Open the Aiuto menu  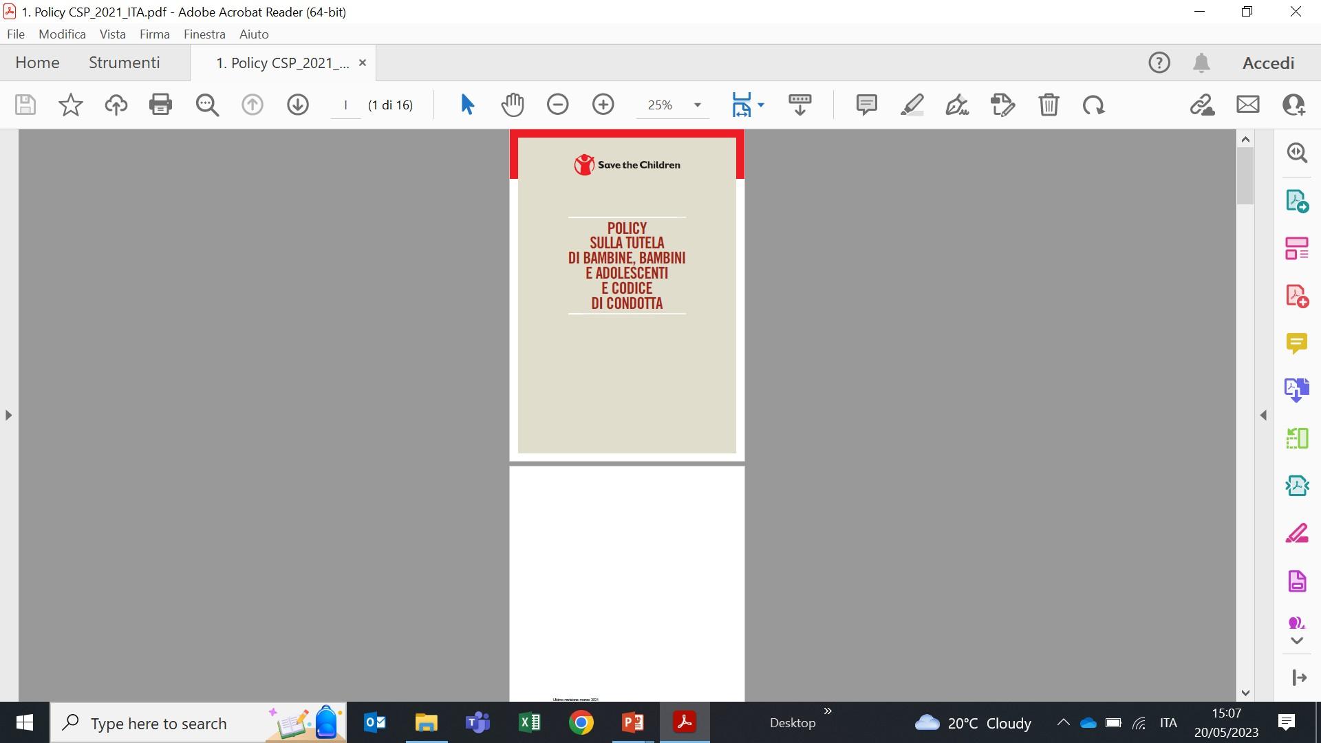pyautogui.click(x=254, y=34)
